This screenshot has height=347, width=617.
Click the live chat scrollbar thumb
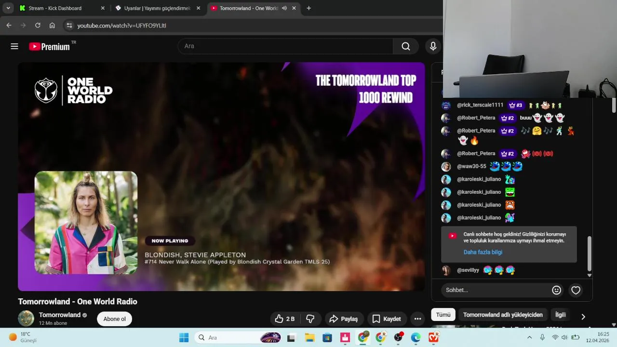click(x=589, y=253)
